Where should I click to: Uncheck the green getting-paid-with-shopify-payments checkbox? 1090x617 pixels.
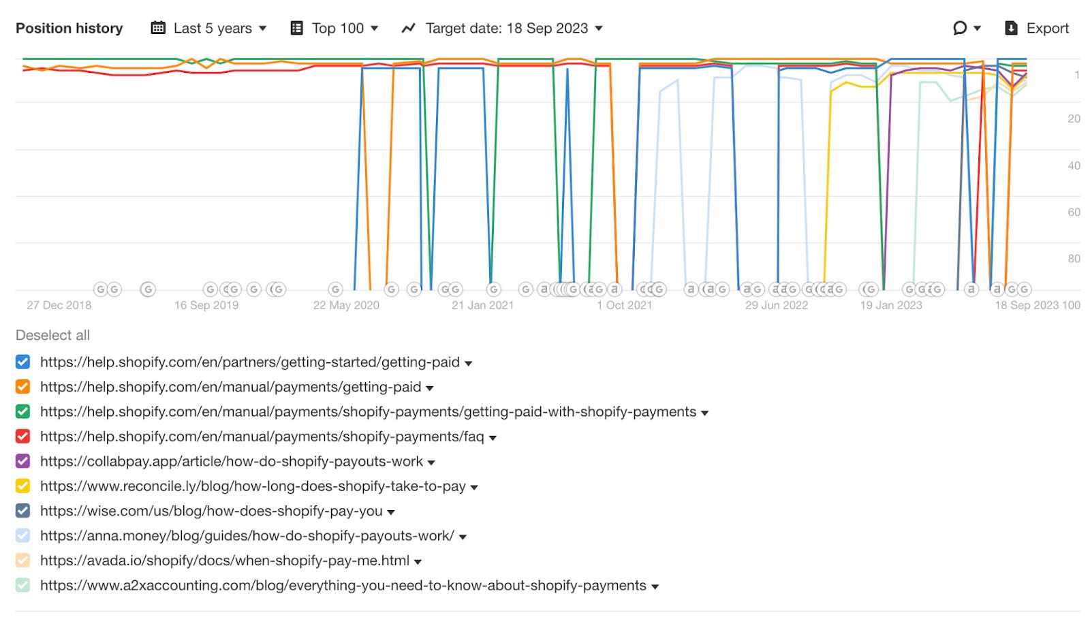22,411
